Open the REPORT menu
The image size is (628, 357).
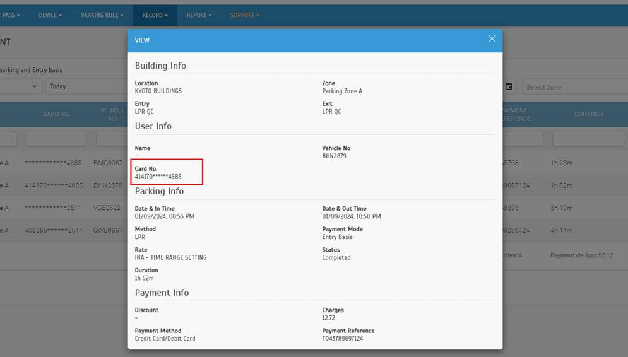point(199,15)
